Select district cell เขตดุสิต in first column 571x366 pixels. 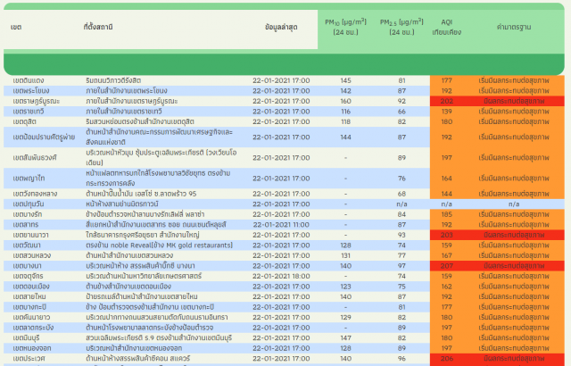(24, 121)
